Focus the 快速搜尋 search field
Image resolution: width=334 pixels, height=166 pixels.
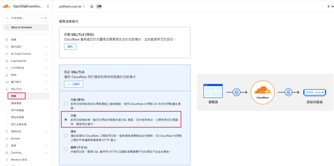coord(26,18)
